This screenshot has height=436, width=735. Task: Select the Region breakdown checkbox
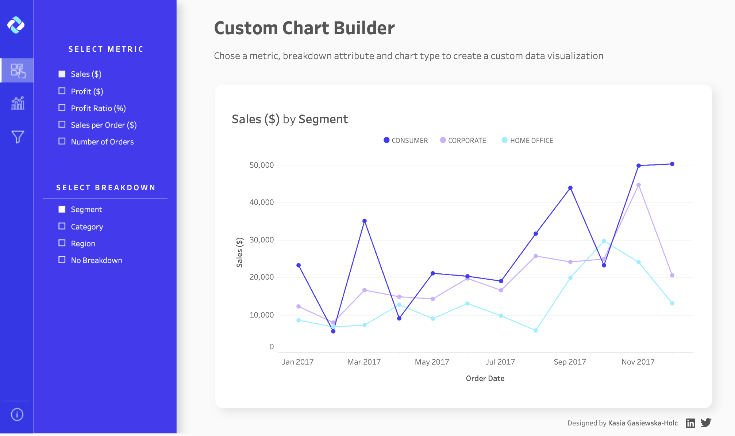(62, 243)
